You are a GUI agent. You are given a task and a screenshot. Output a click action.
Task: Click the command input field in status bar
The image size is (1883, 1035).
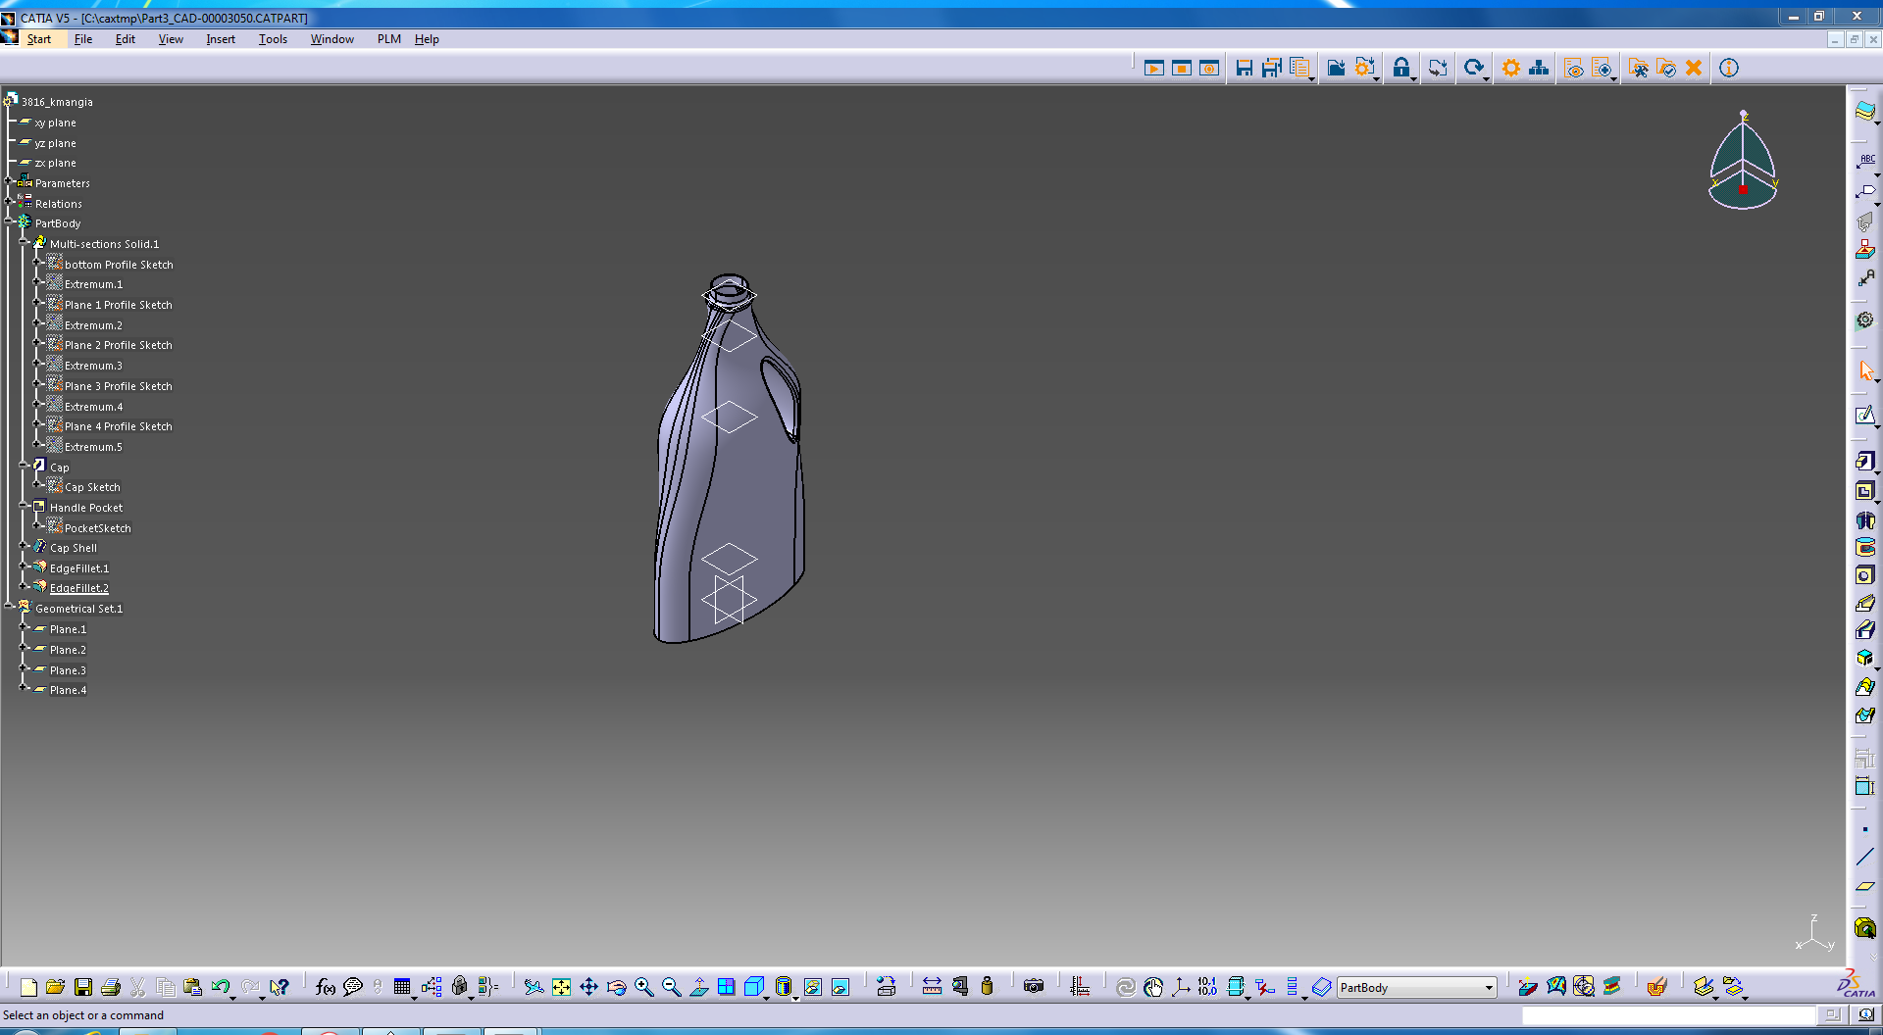pyautogui.click(x=1667, y=1015)
